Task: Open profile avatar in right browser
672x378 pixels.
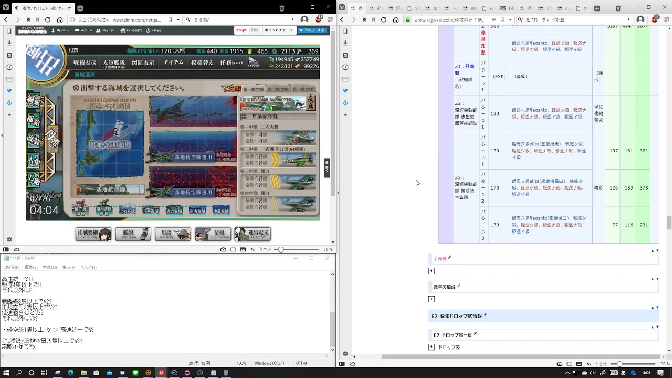Action: [x=640, y=19]
